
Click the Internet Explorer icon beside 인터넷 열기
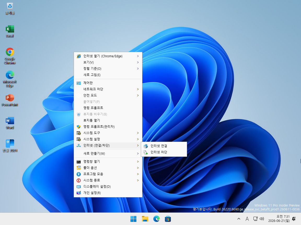(79, 56)
